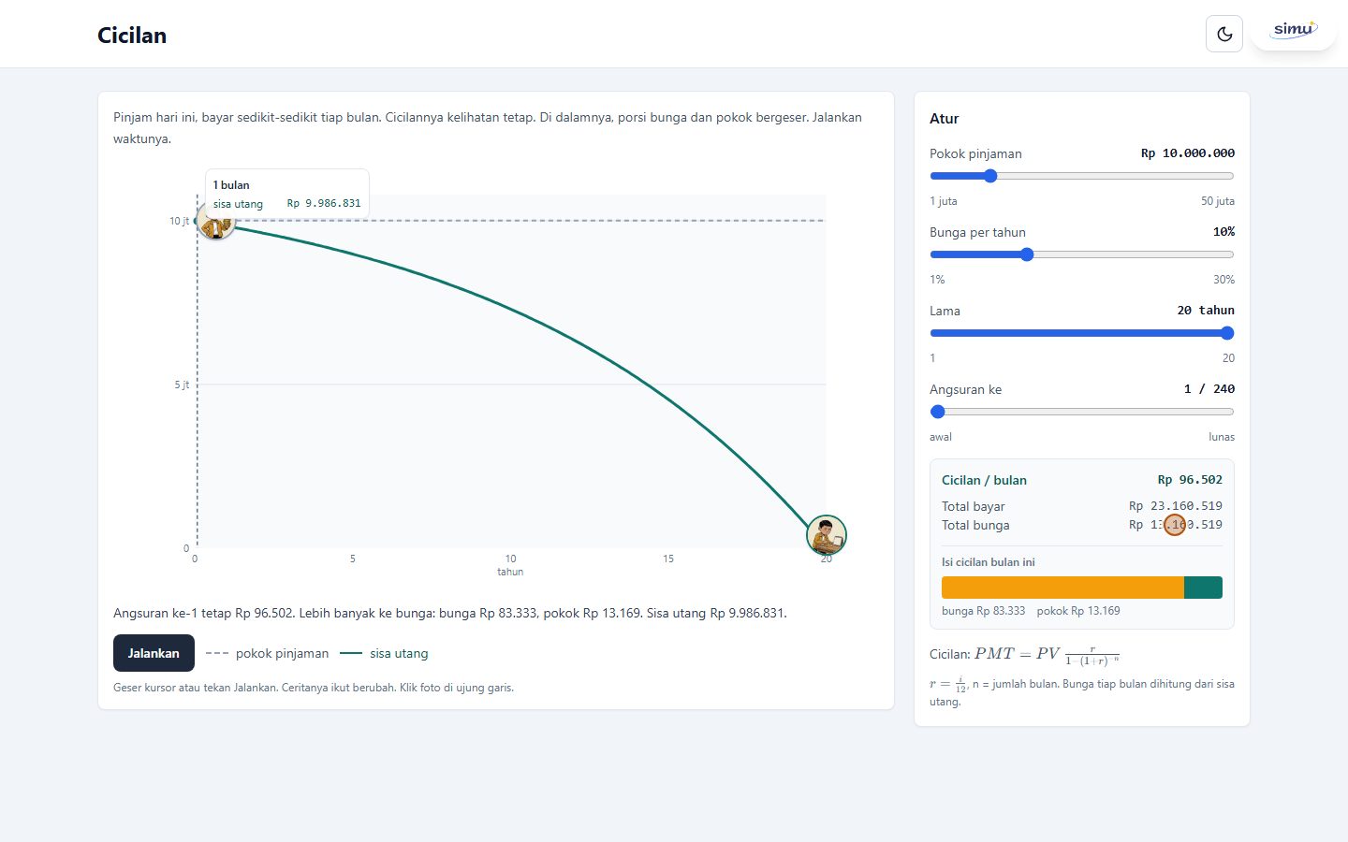The height and width of the screenshot is (842, 1348).
Task: Click the Angsuran ke slider handle
Action: [938, 412]
